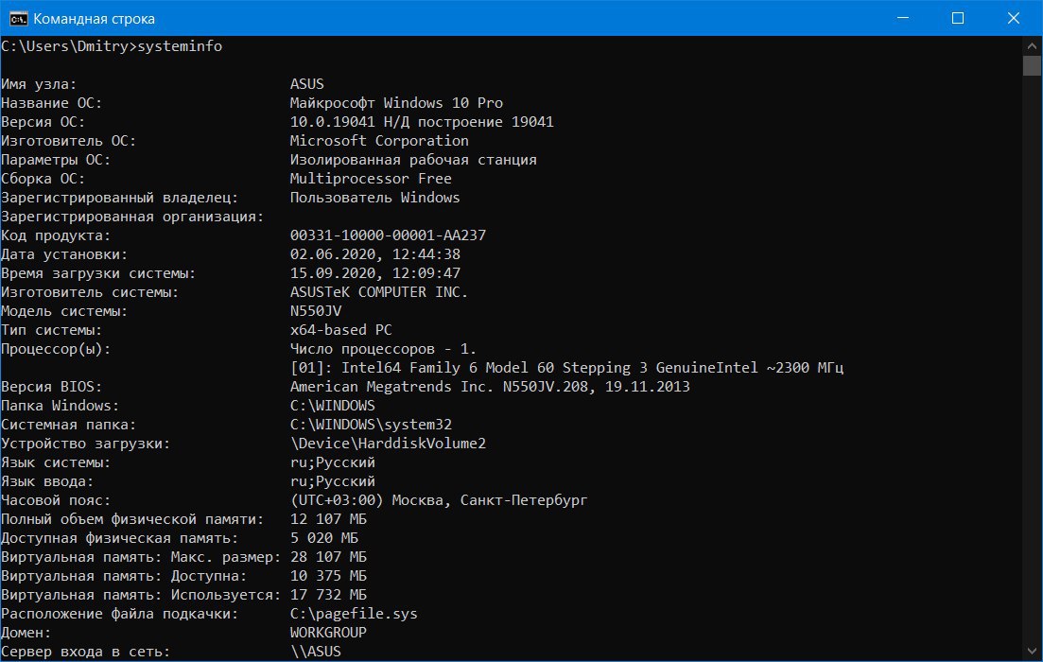The width and height of the screenshot is (1043, 662).
Task: Click label Изготовитель системы:
Action: pos(90,292)
